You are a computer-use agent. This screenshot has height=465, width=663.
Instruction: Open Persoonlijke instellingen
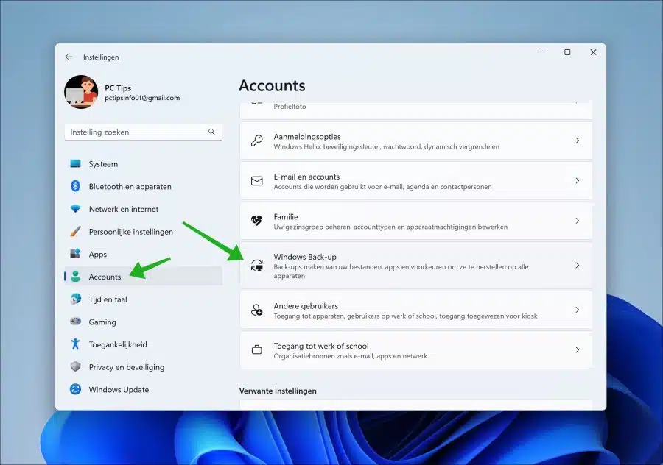coord(144,232)
